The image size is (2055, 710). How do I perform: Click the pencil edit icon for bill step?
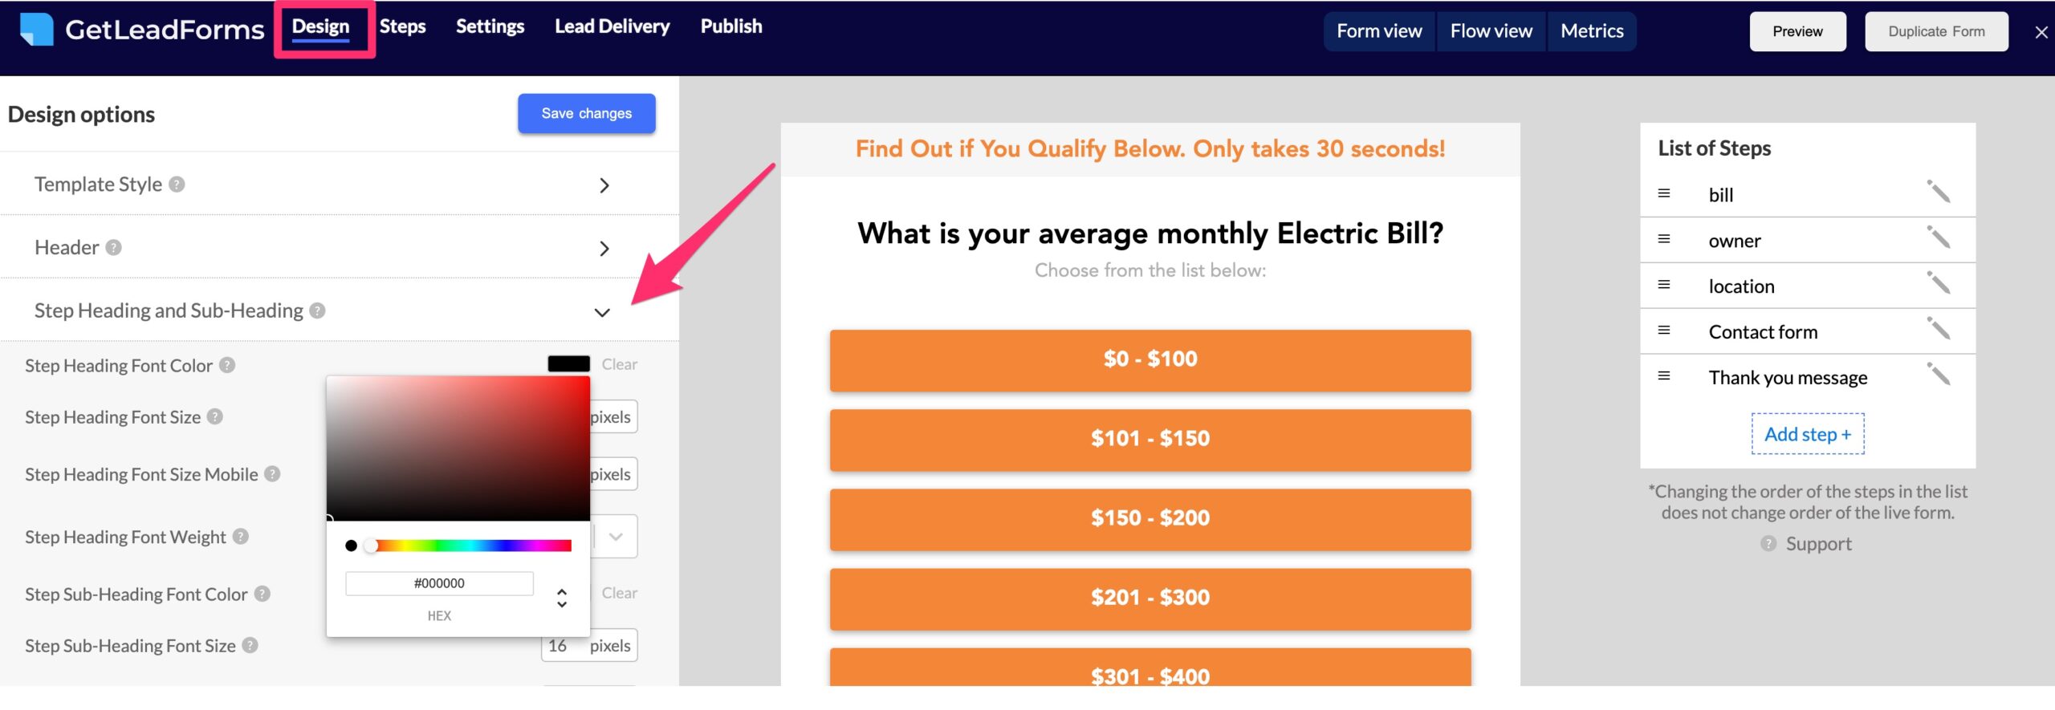point(1938,193)
